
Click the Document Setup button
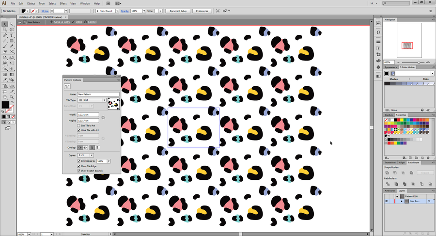[178, 11]
